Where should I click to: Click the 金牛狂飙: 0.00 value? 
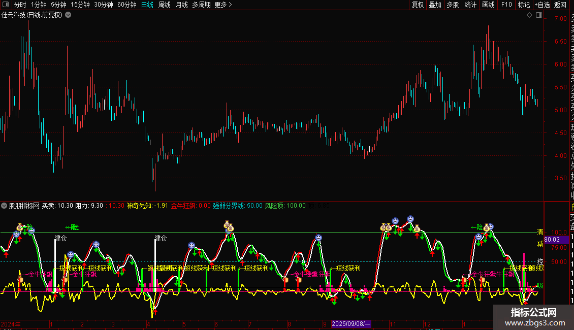[191, 206]
